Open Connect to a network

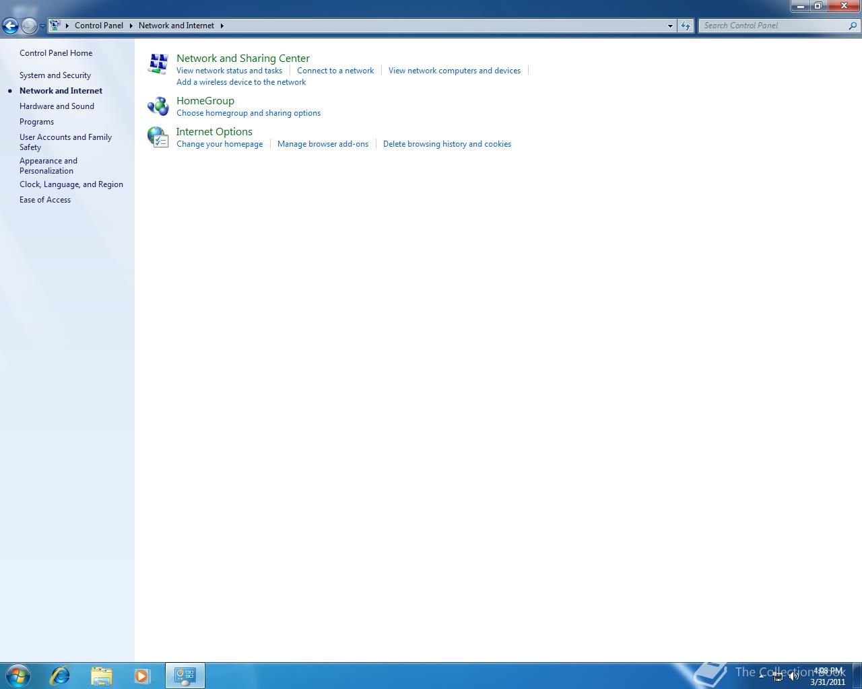[x=335, y=70]
